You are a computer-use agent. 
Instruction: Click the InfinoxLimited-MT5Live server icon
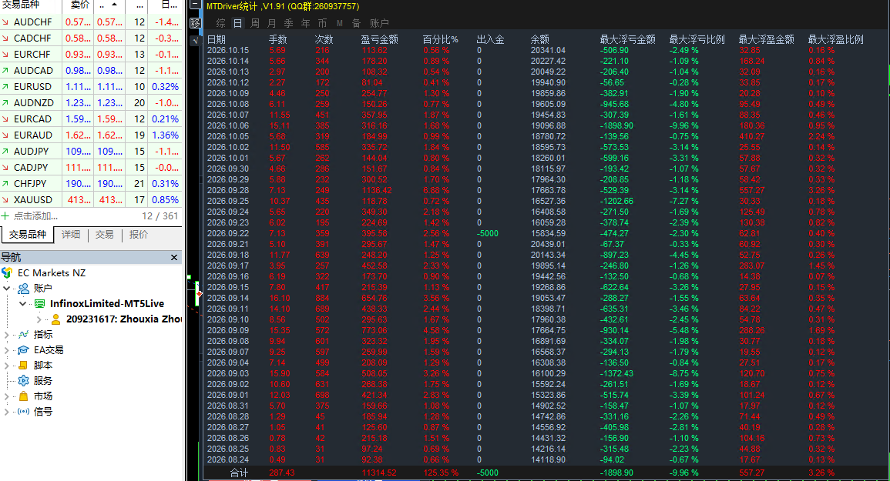pos(40,303)
